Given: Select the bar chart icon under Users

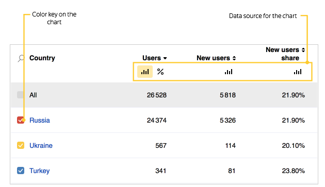Looking at the screenshot, I should pos(145,72).
